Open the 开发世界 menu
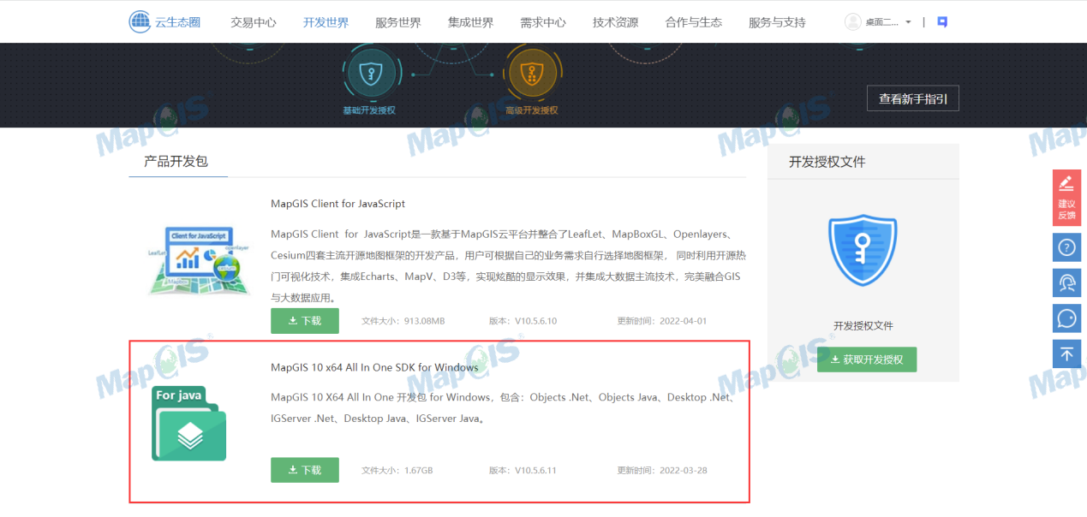 326,22
